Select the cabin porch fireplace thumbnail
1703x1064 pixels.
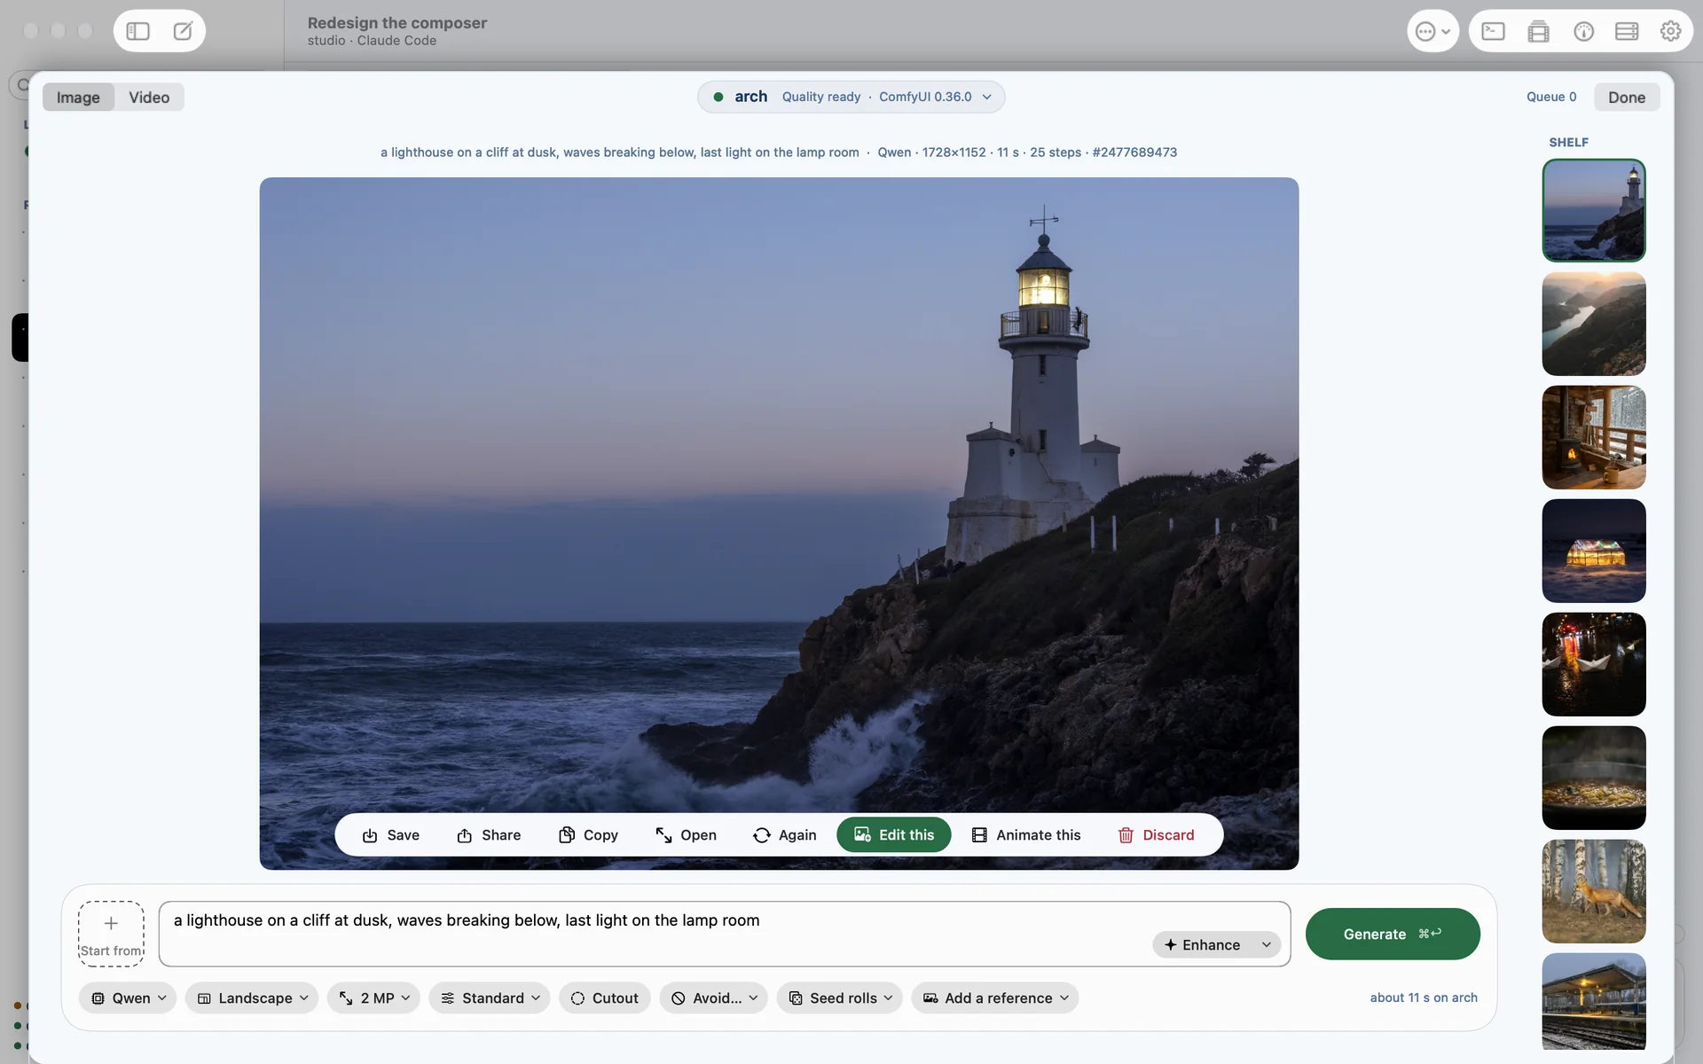[1594, 437]
